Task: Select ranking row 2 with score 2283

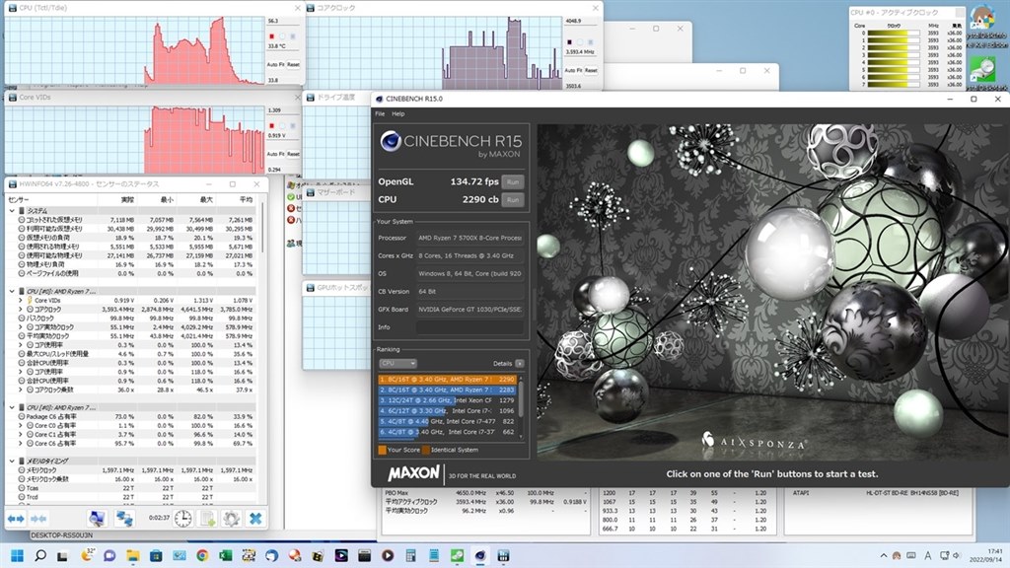Action: 448,390
